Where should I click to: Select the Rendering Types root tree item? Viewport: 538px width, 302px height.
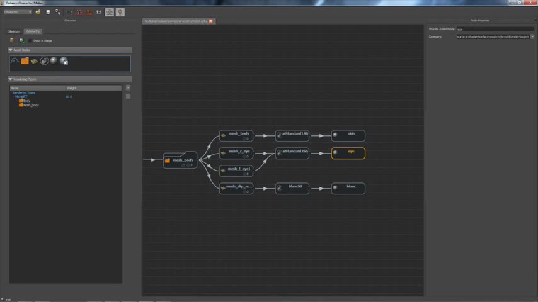click(x=24, y=93)
